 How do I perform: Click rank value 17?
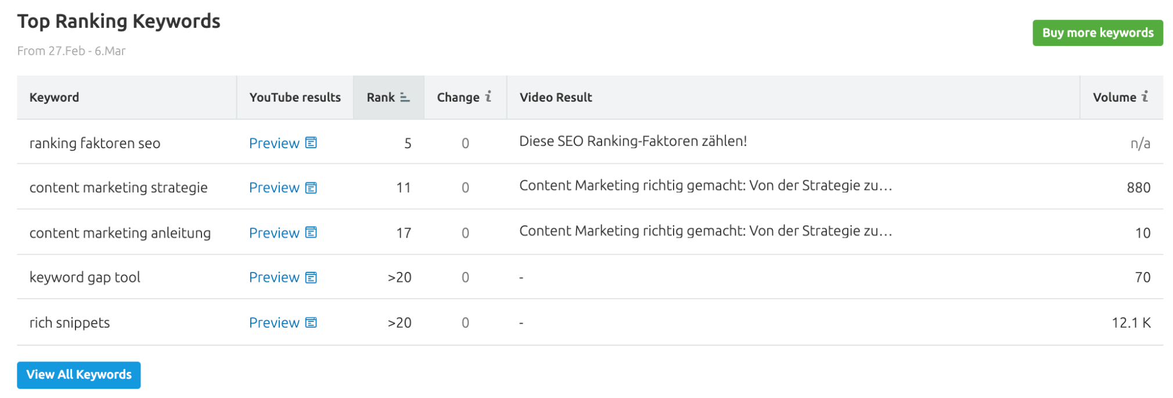pos(404,233)
